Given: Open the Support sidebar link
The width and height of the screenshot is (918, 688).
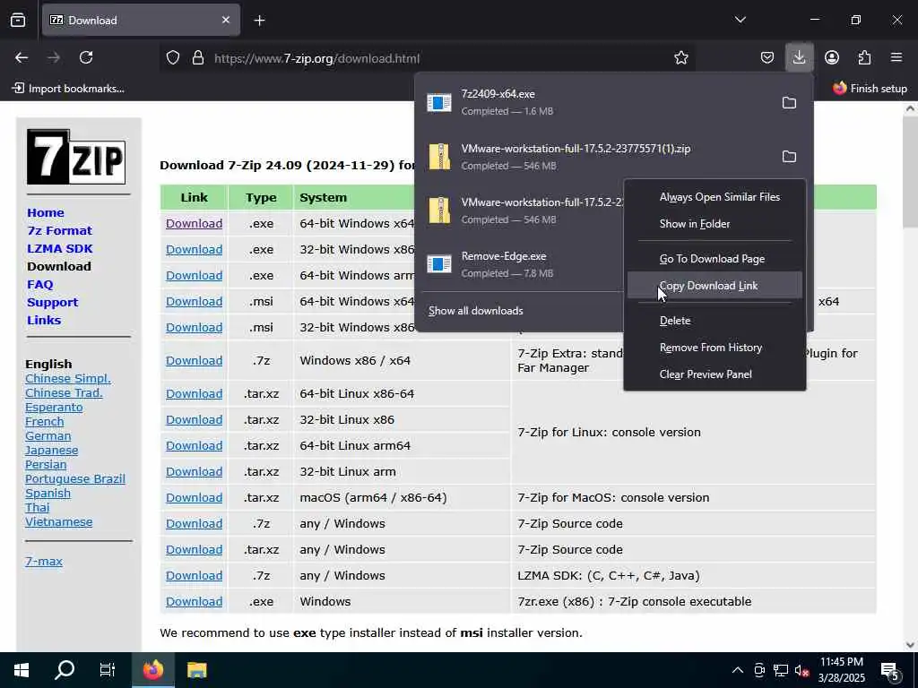Looking at the screenshot, I should [52, 303].
